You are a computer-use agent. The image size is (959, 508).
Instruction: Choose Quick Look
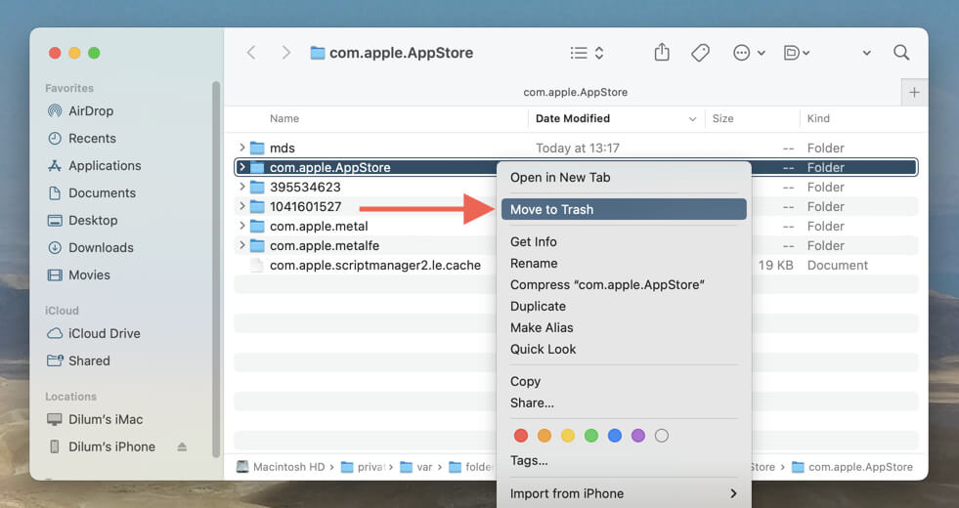click(624, 349)
